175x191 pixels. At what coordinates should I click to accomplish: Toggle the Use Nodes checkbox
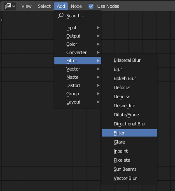click(x=91, y=6)
